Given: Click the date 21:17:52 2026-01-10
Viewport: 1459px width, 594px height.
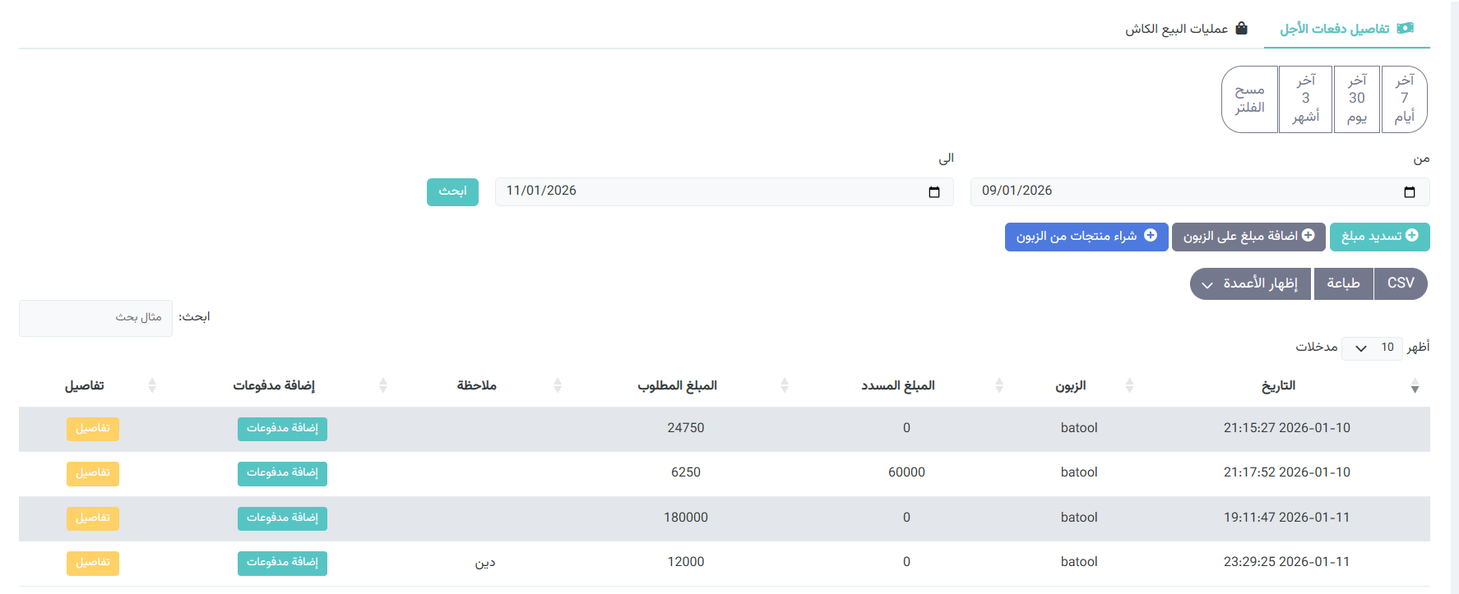Looking at the screenshot, I should pyautogui.click(x=1287, y=472).
